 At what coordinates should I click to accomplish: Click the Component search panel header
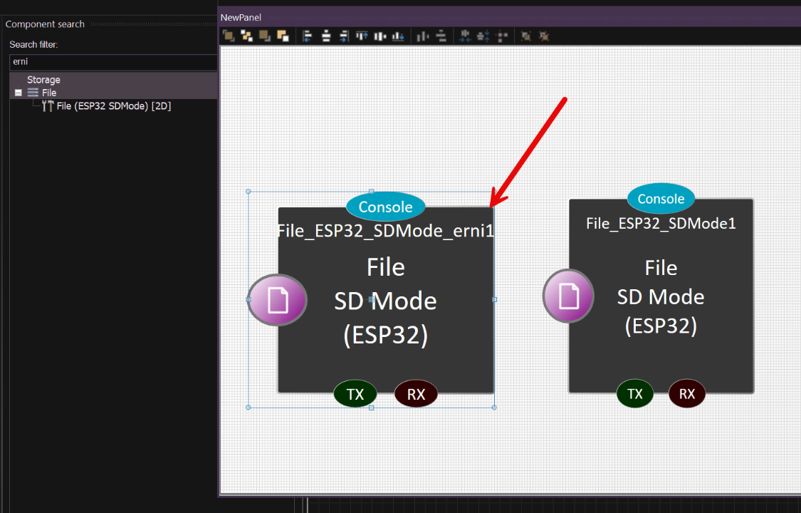tap(45, 24)
